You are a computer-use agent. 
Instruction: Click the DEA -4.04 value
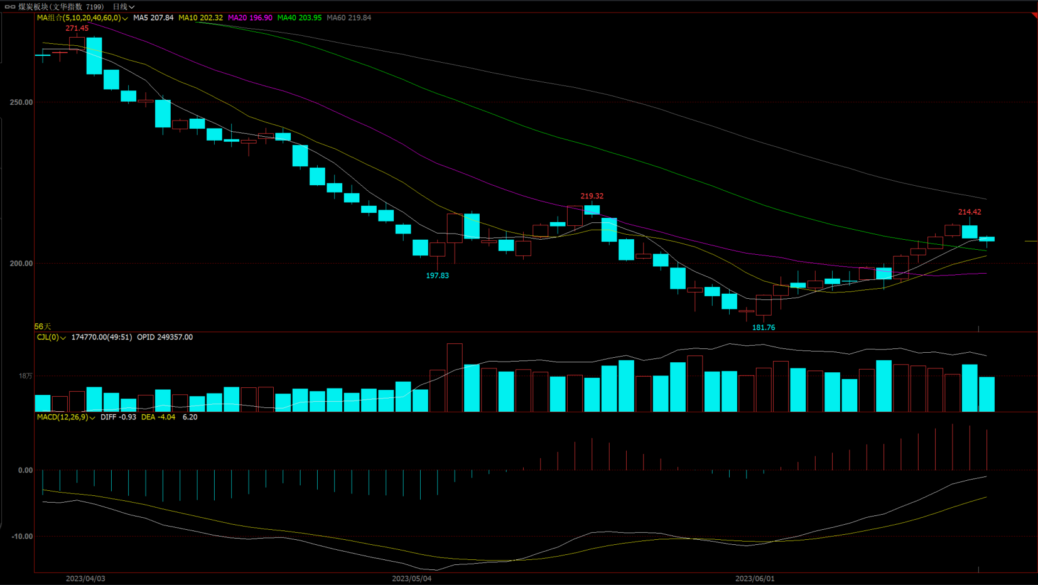point(158,417)
